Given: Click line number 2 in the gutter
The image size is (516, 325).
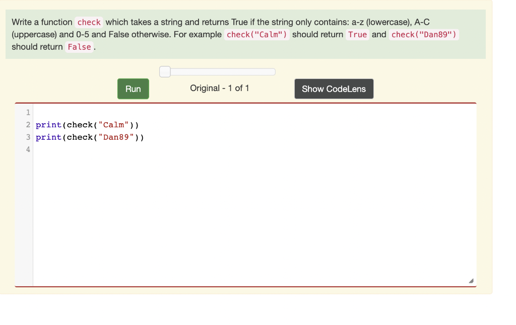Looking at the screenshot, I should click(28, 125).
